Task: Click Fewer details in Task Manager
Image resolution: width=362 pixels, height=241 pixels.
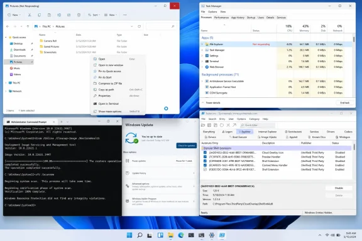Action: (211, 103)
